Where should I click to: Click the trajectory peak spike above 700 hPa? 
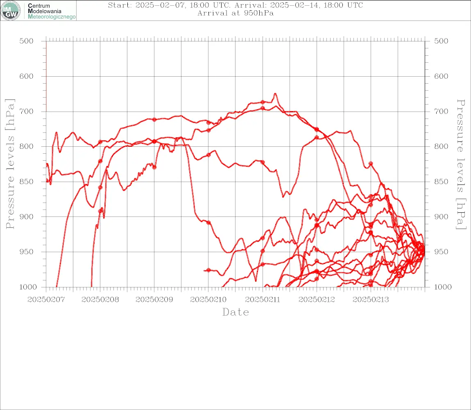pyautogui.click(x=275, y=94)
